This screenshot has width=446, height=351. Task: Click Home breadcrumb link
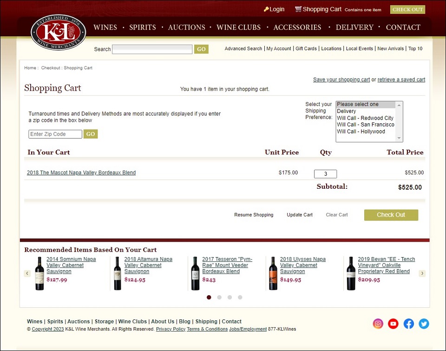(30, 68)
